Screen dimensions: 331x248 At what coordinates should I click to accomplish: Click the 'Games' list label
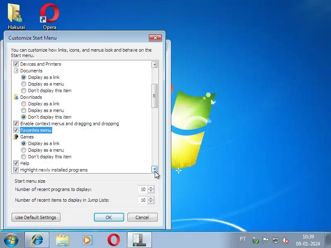click(x=27, y=137)
